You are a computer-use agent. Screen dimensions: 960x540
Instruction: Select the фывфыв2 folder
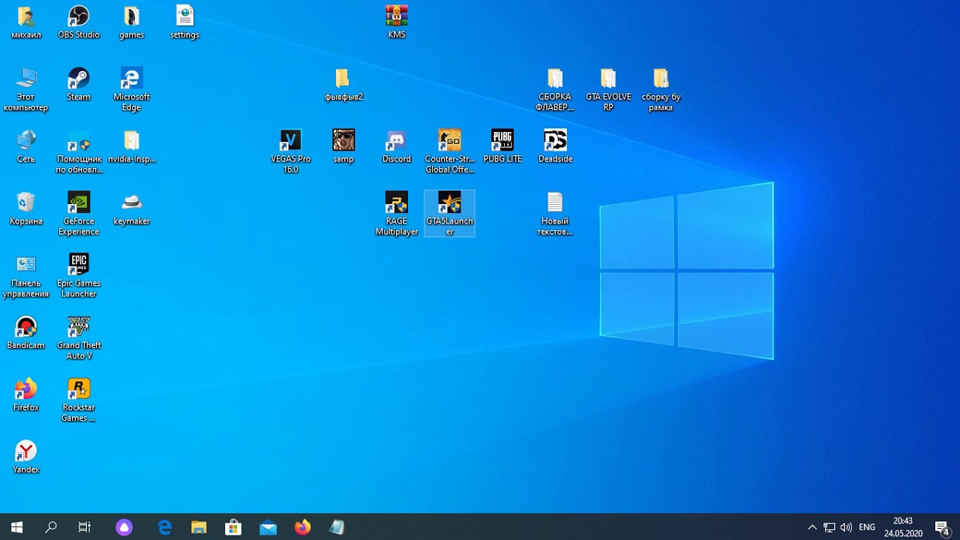coord(343,85)
